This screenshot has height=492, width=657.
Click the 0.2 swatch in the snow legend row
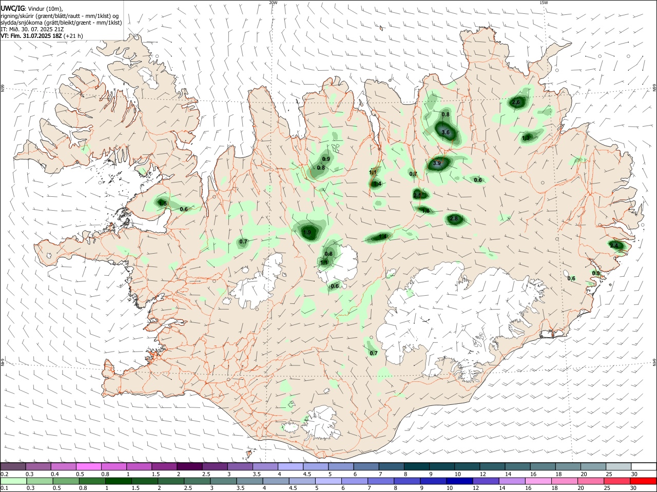click(x=13, y=466)
